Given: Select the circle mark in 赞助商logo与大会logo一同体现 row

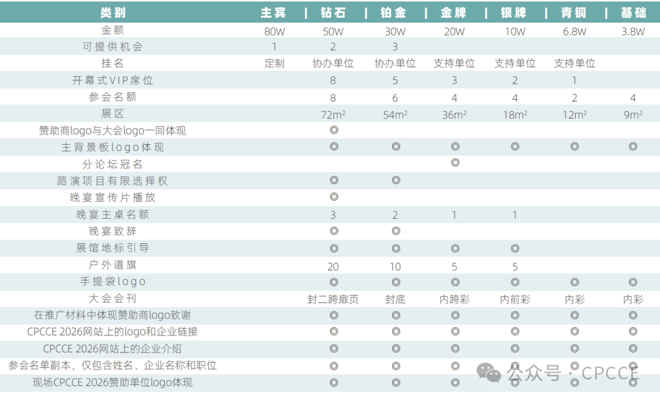Looking at the screenshot, I should [334, 130].
